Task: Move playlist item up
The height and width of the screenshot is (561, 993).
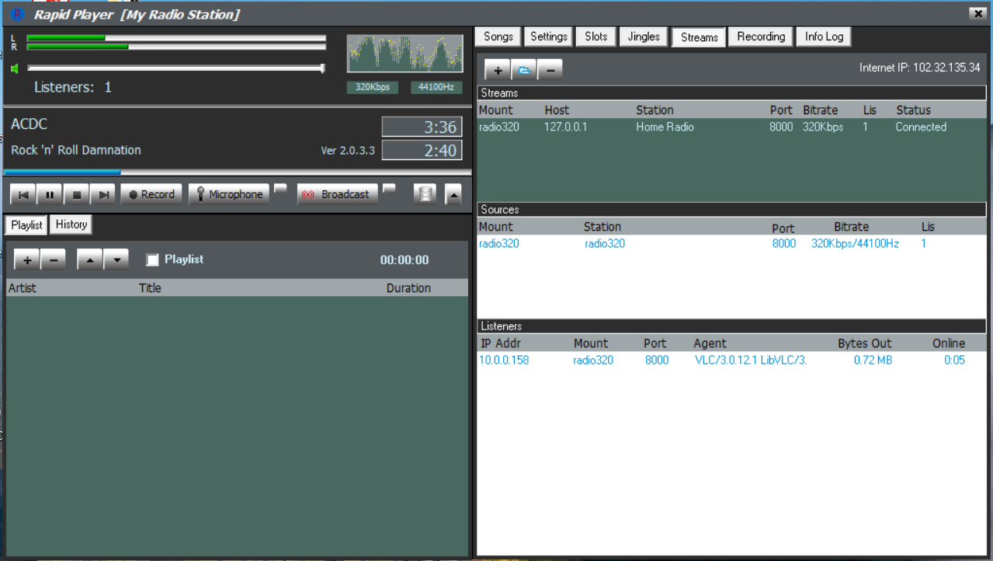Action: coord(90,260)
